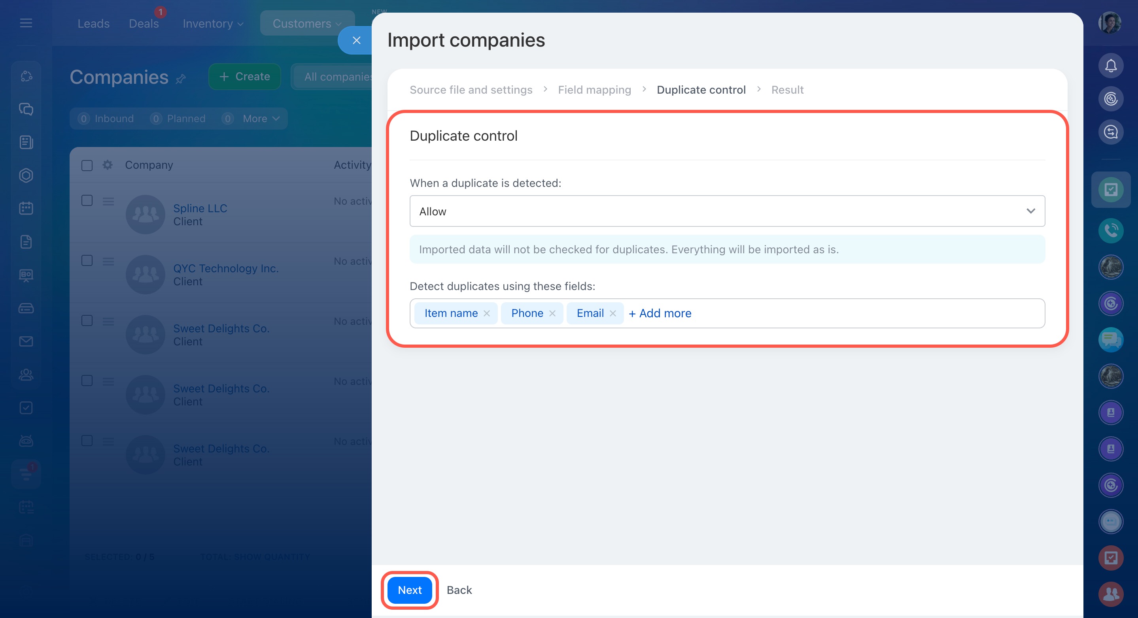Expand the duplicate detected Allow dropdown
Screen dimensions: 1138x618
(727, 211)
